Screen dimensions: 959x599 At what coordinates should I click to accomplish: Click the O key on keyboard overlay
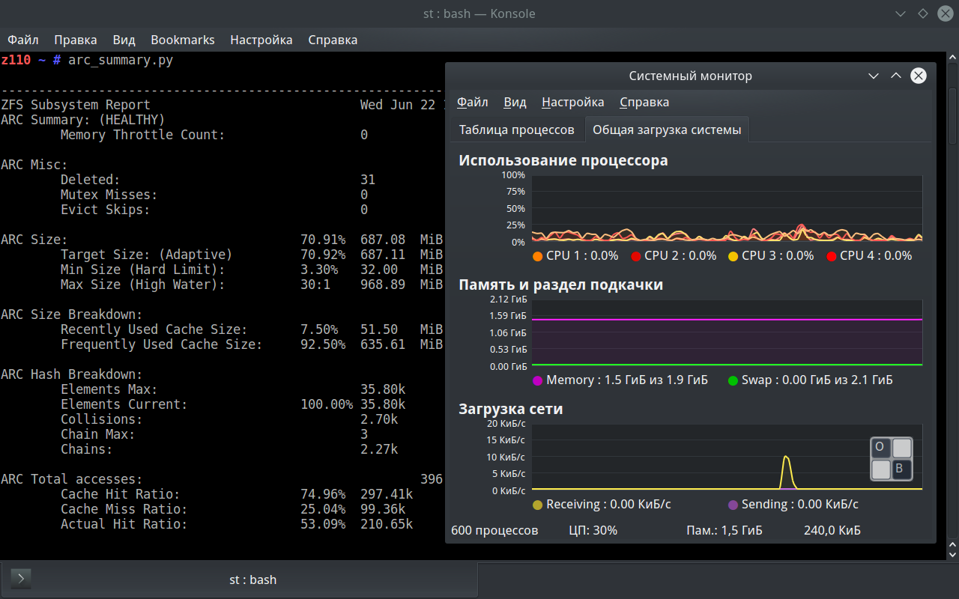880,448
